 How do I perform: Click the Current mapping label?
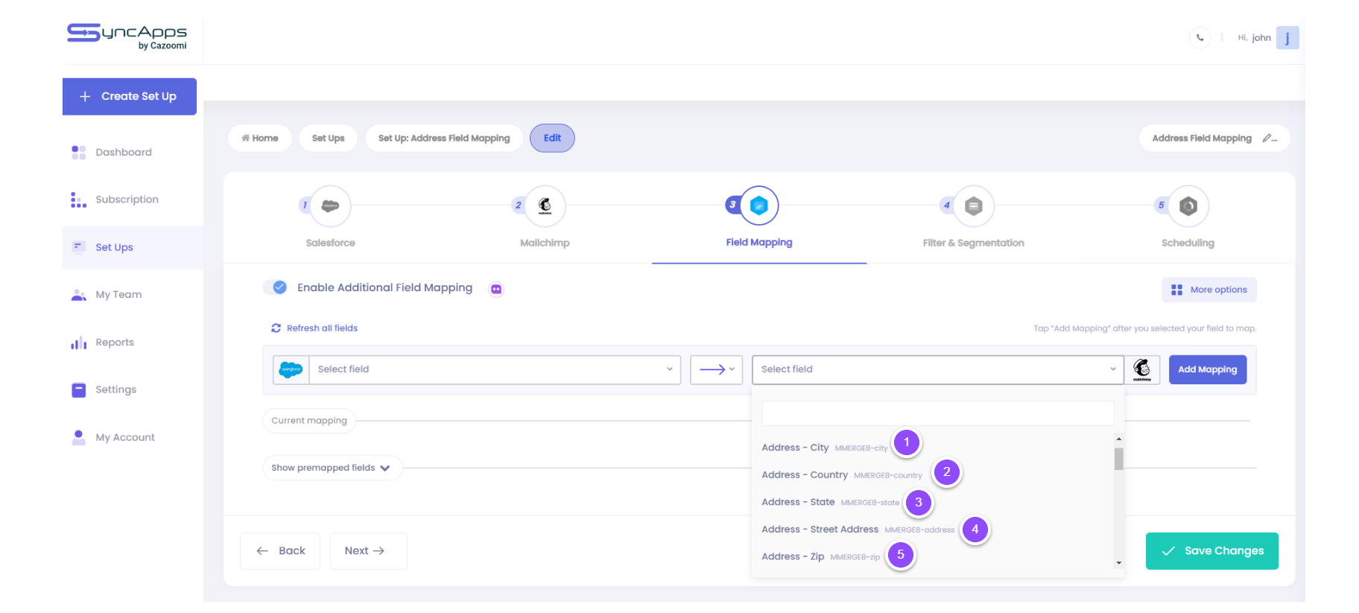[309, 421]
